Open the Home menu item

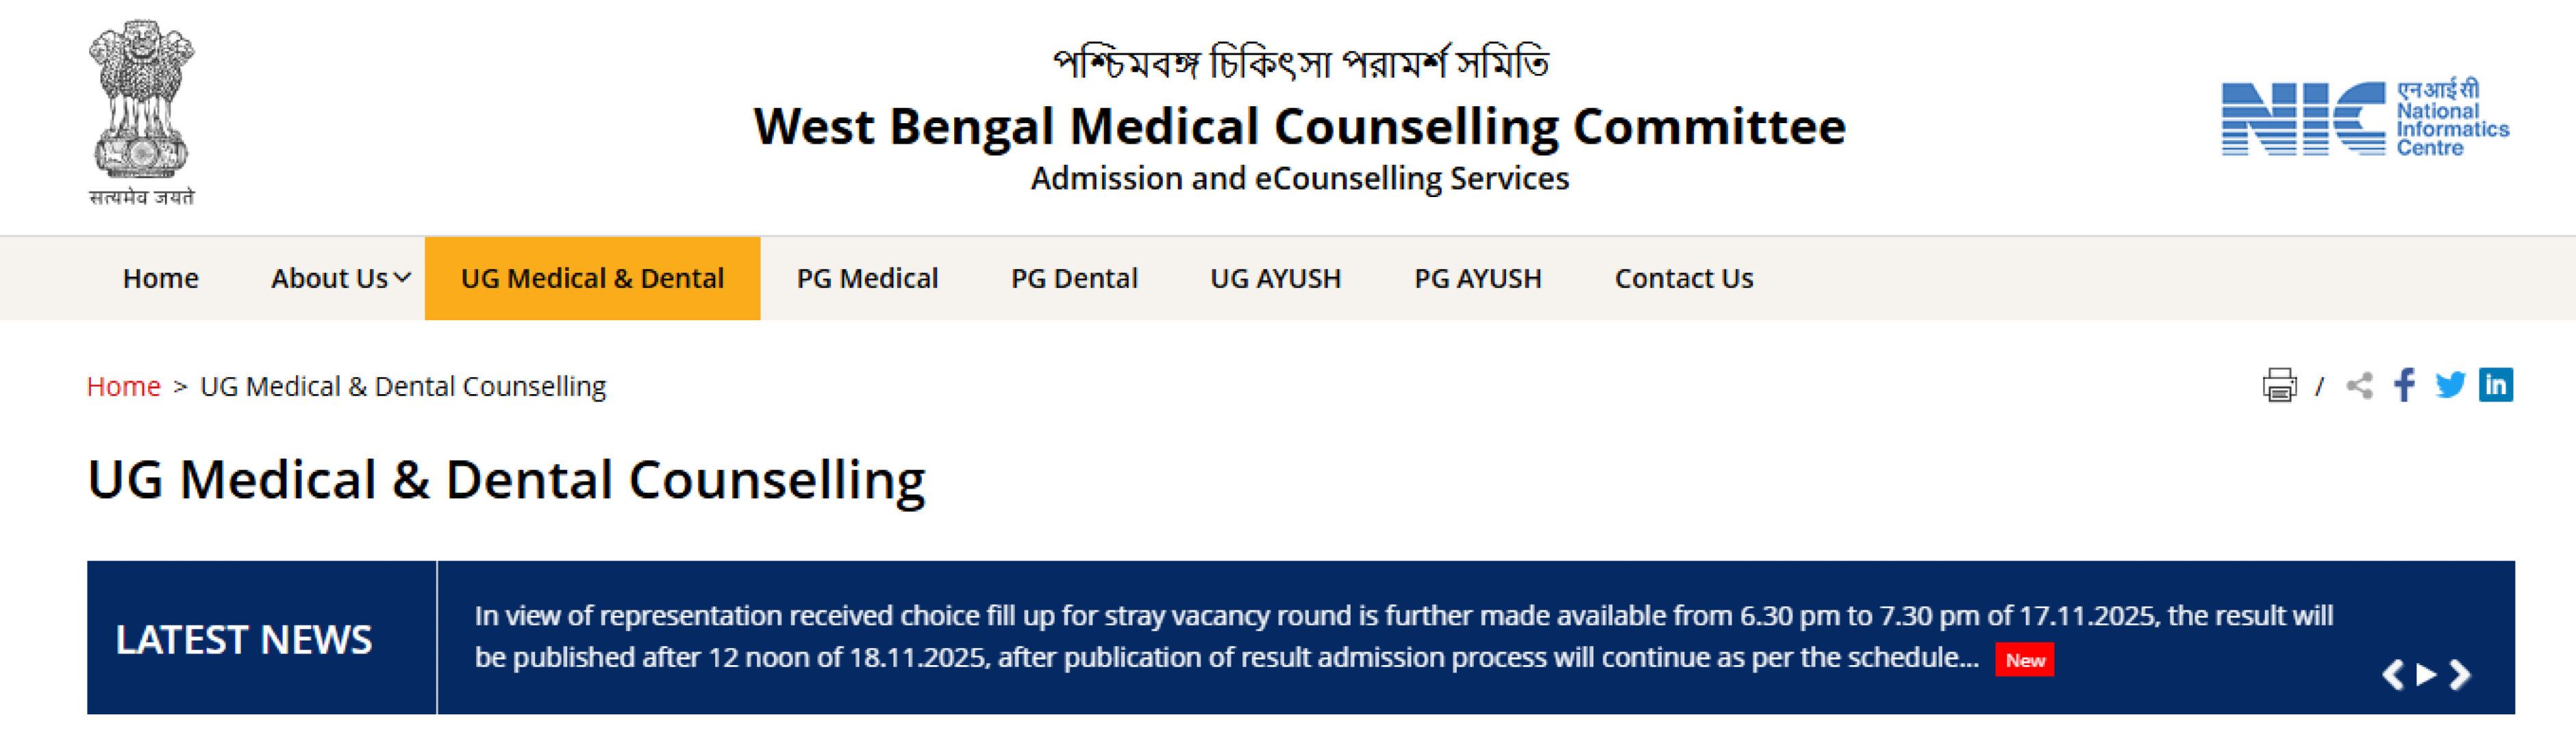160,278
